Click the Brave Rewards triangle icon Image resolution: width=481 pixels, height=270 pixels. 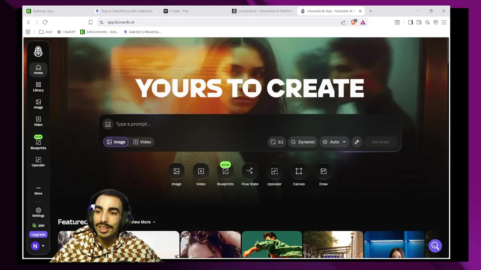[363, 22]
